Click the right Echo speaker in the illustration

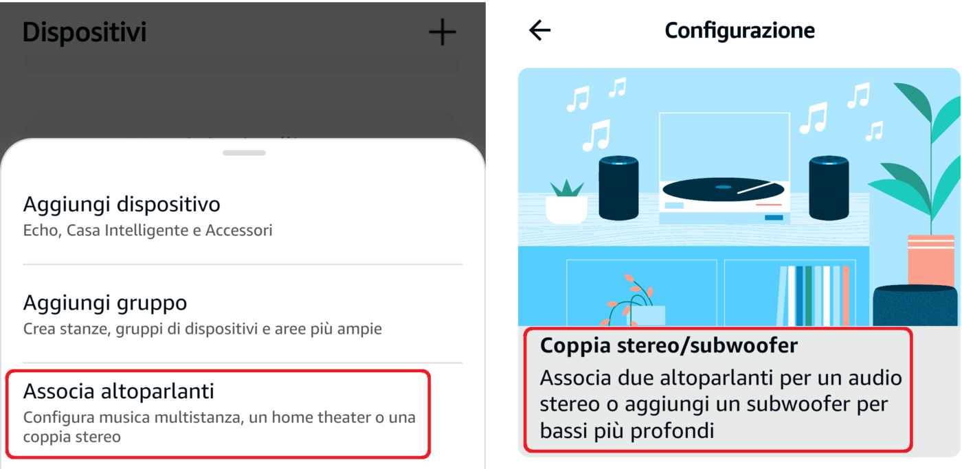click(829, 187)
